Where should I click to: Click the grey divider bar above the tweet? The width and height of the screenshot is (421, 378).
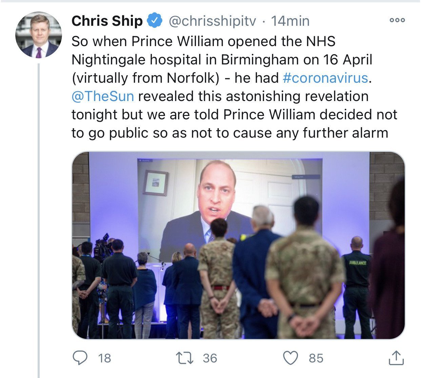coord(210,1)
